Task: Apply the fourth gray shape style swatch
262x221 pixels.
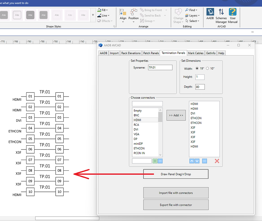Action: point(43,15)
